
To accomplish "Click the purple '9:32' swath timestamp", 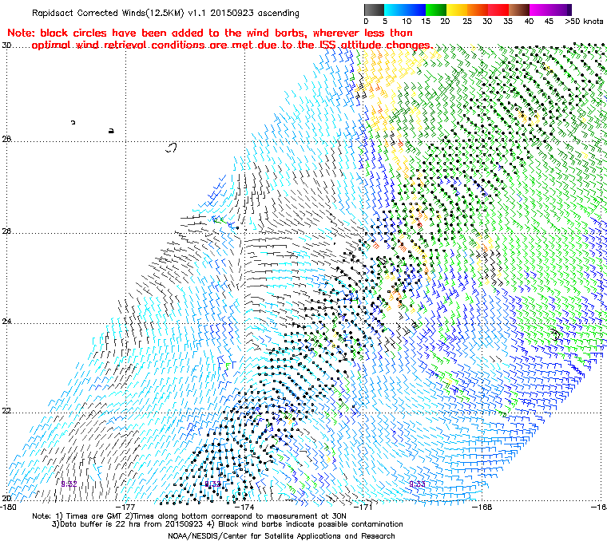I will coord(69,484).
